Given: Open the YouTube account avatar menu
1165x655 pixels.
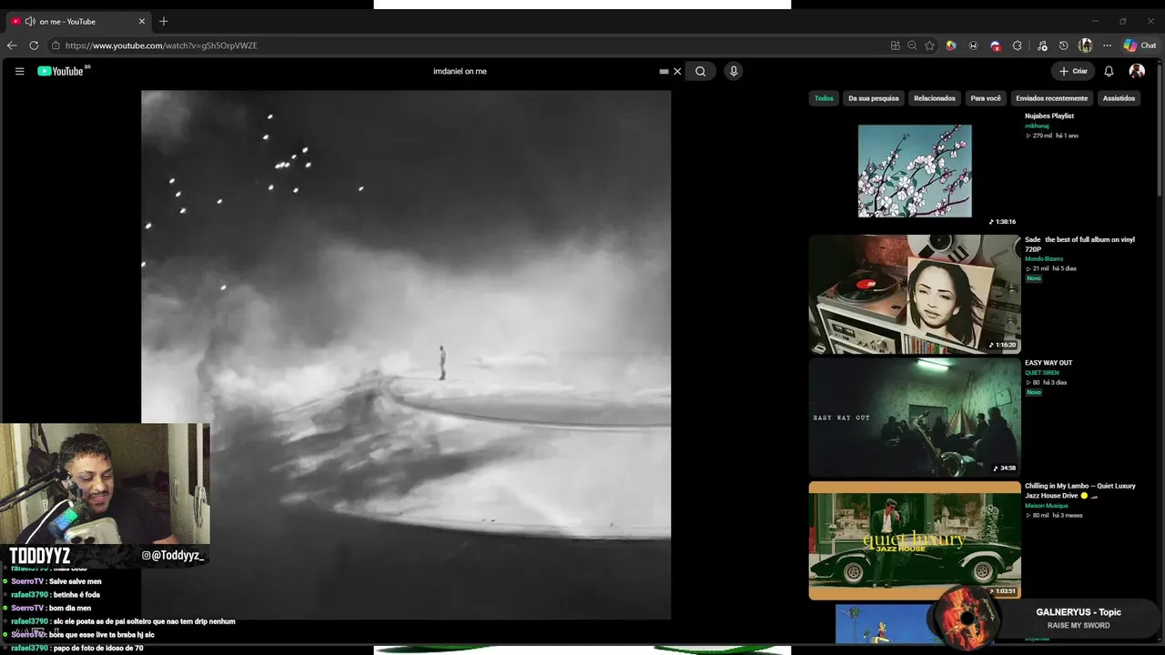Looking at the screenshot, I should 1137,71.
